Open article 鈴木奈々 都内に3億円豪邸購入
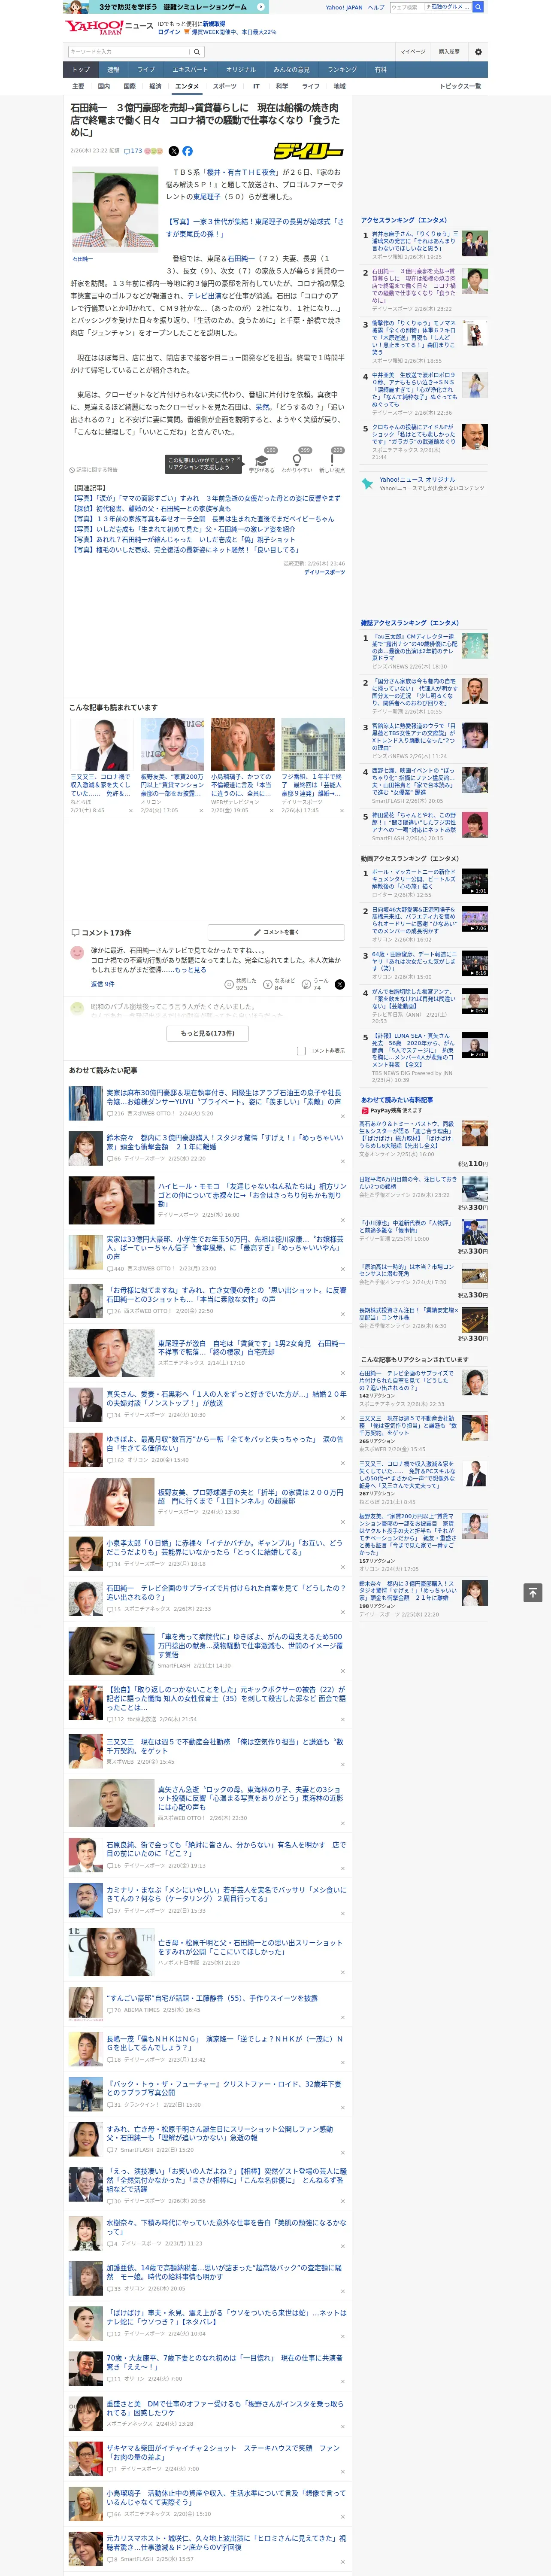 [224, 1142]
